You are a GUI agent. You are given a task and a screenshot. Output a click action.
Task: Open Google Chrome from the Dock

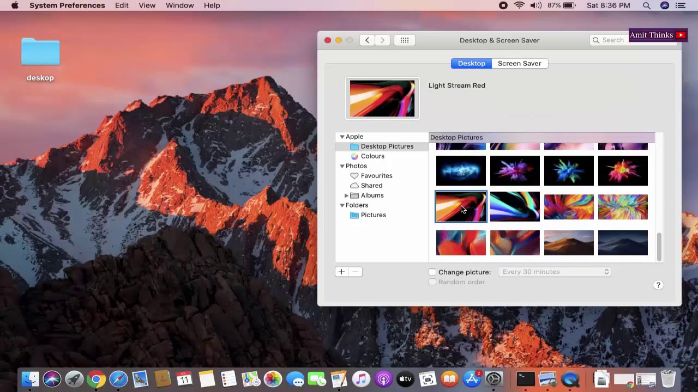[96, 379]
